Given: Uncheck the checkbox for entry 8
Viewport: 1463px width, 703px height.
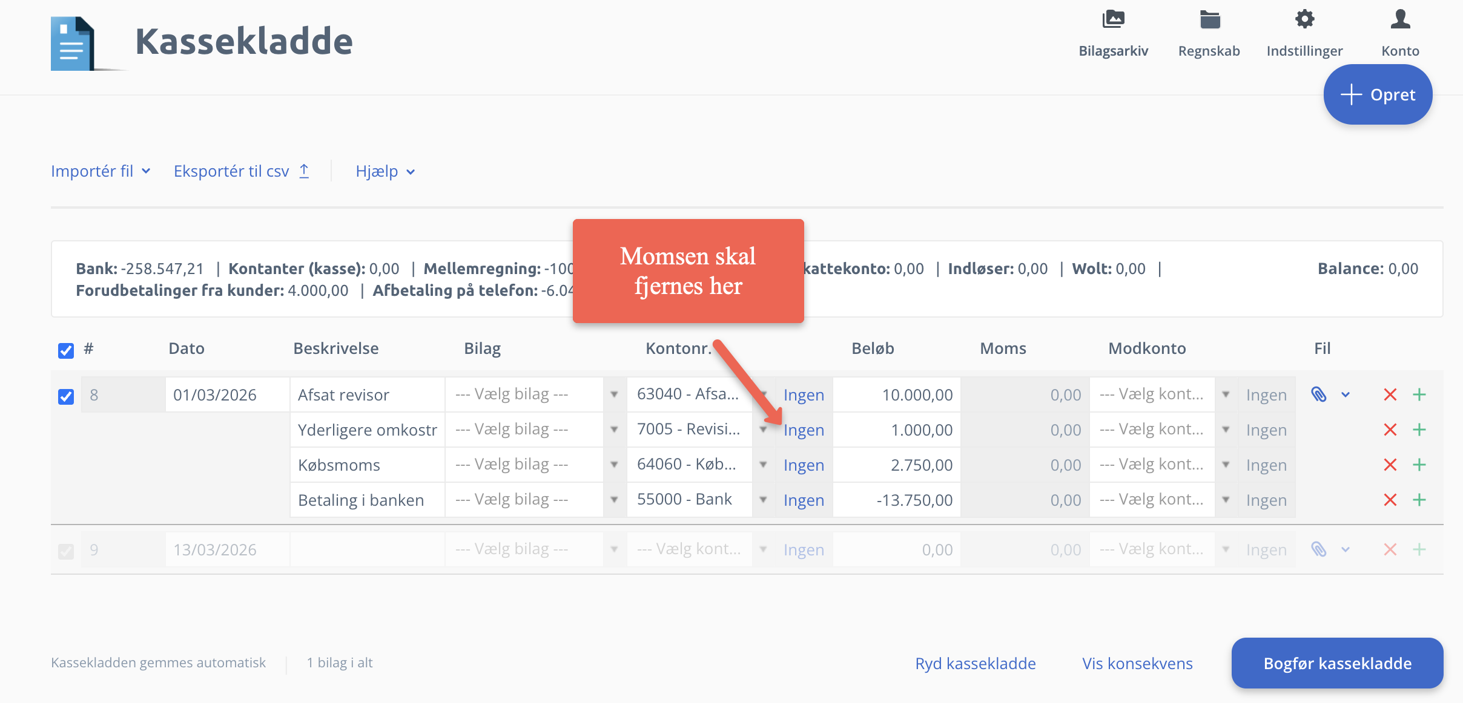Looking at the screenshot, I should click(66, 396).
